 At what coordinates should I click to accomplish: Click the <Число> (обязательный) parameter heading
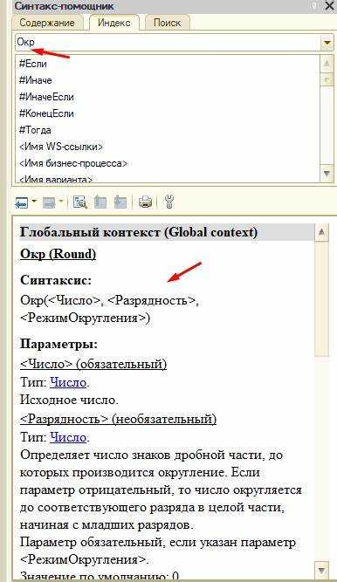[93, 364]
